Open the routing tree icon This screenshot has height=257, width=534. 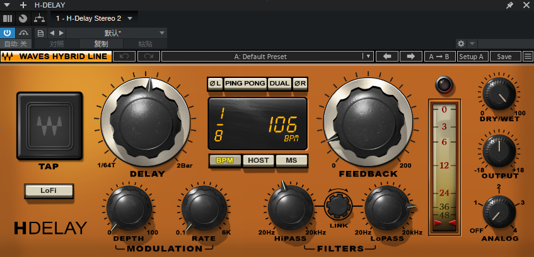pos(40,18)
